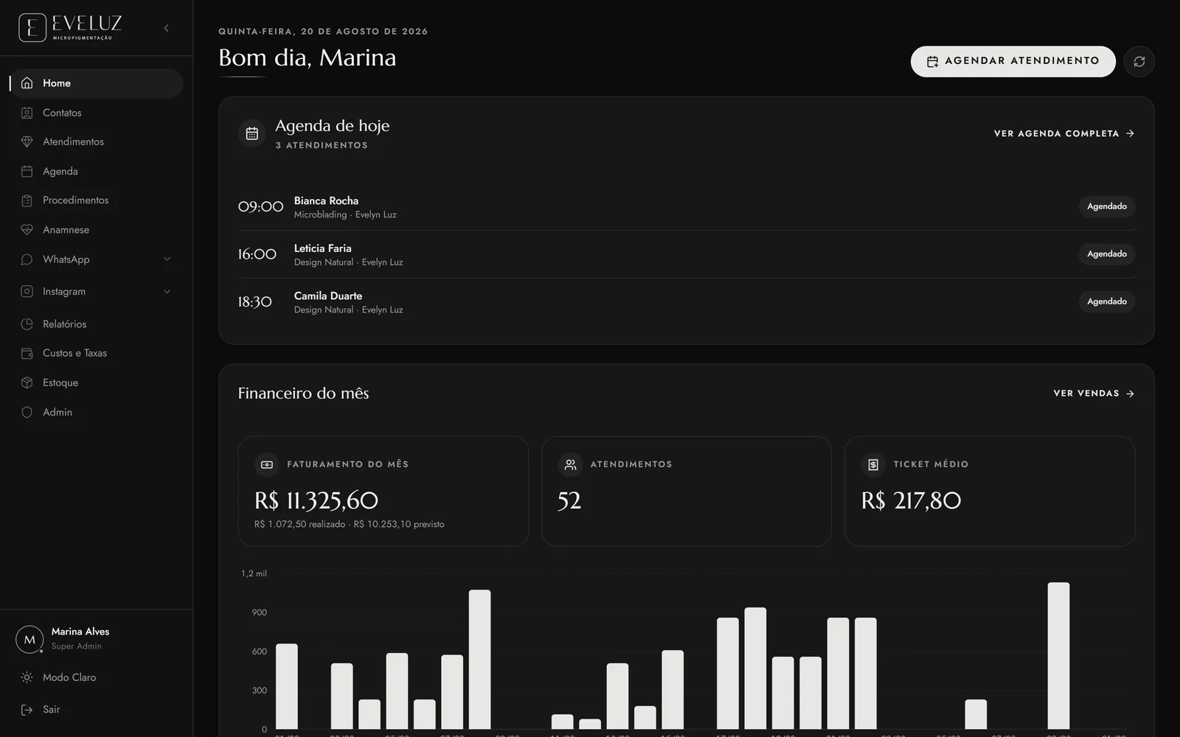The height and width of the screenshot is (737, 1180).
Task: Click the R$ 217,80 ticket médio value
Action: click(911, 501)
